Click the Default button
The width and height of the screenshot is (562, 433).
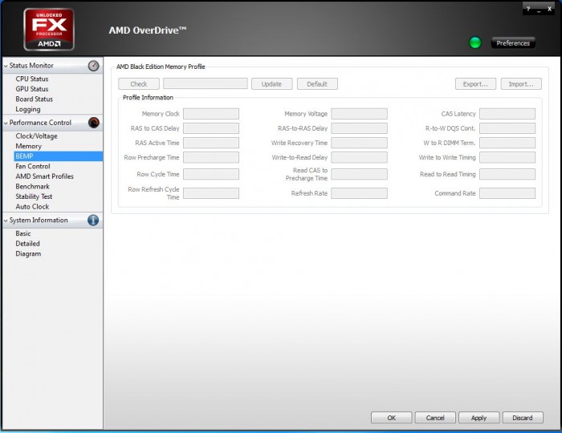tap(317, 84)
